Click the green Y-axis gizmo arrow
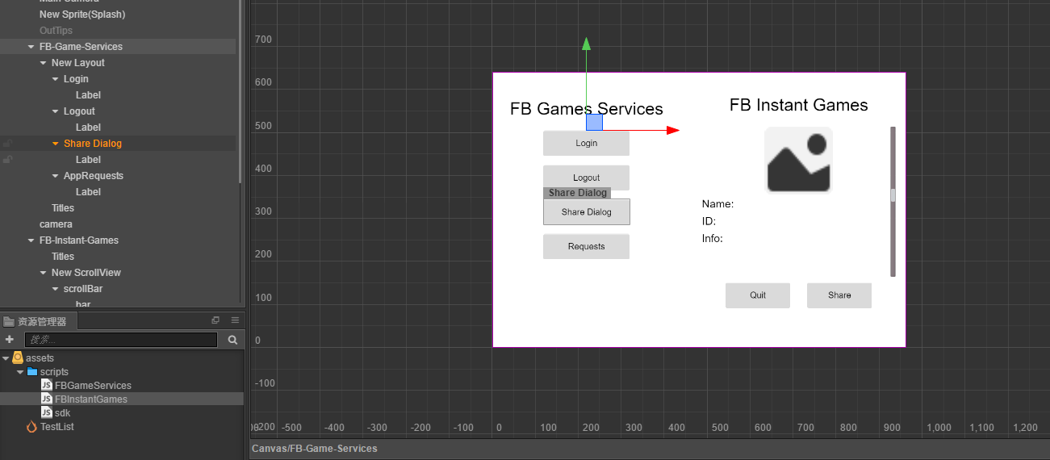Image resolution: width=1050 pixels, height=460 pixels. tap(587, 44)
